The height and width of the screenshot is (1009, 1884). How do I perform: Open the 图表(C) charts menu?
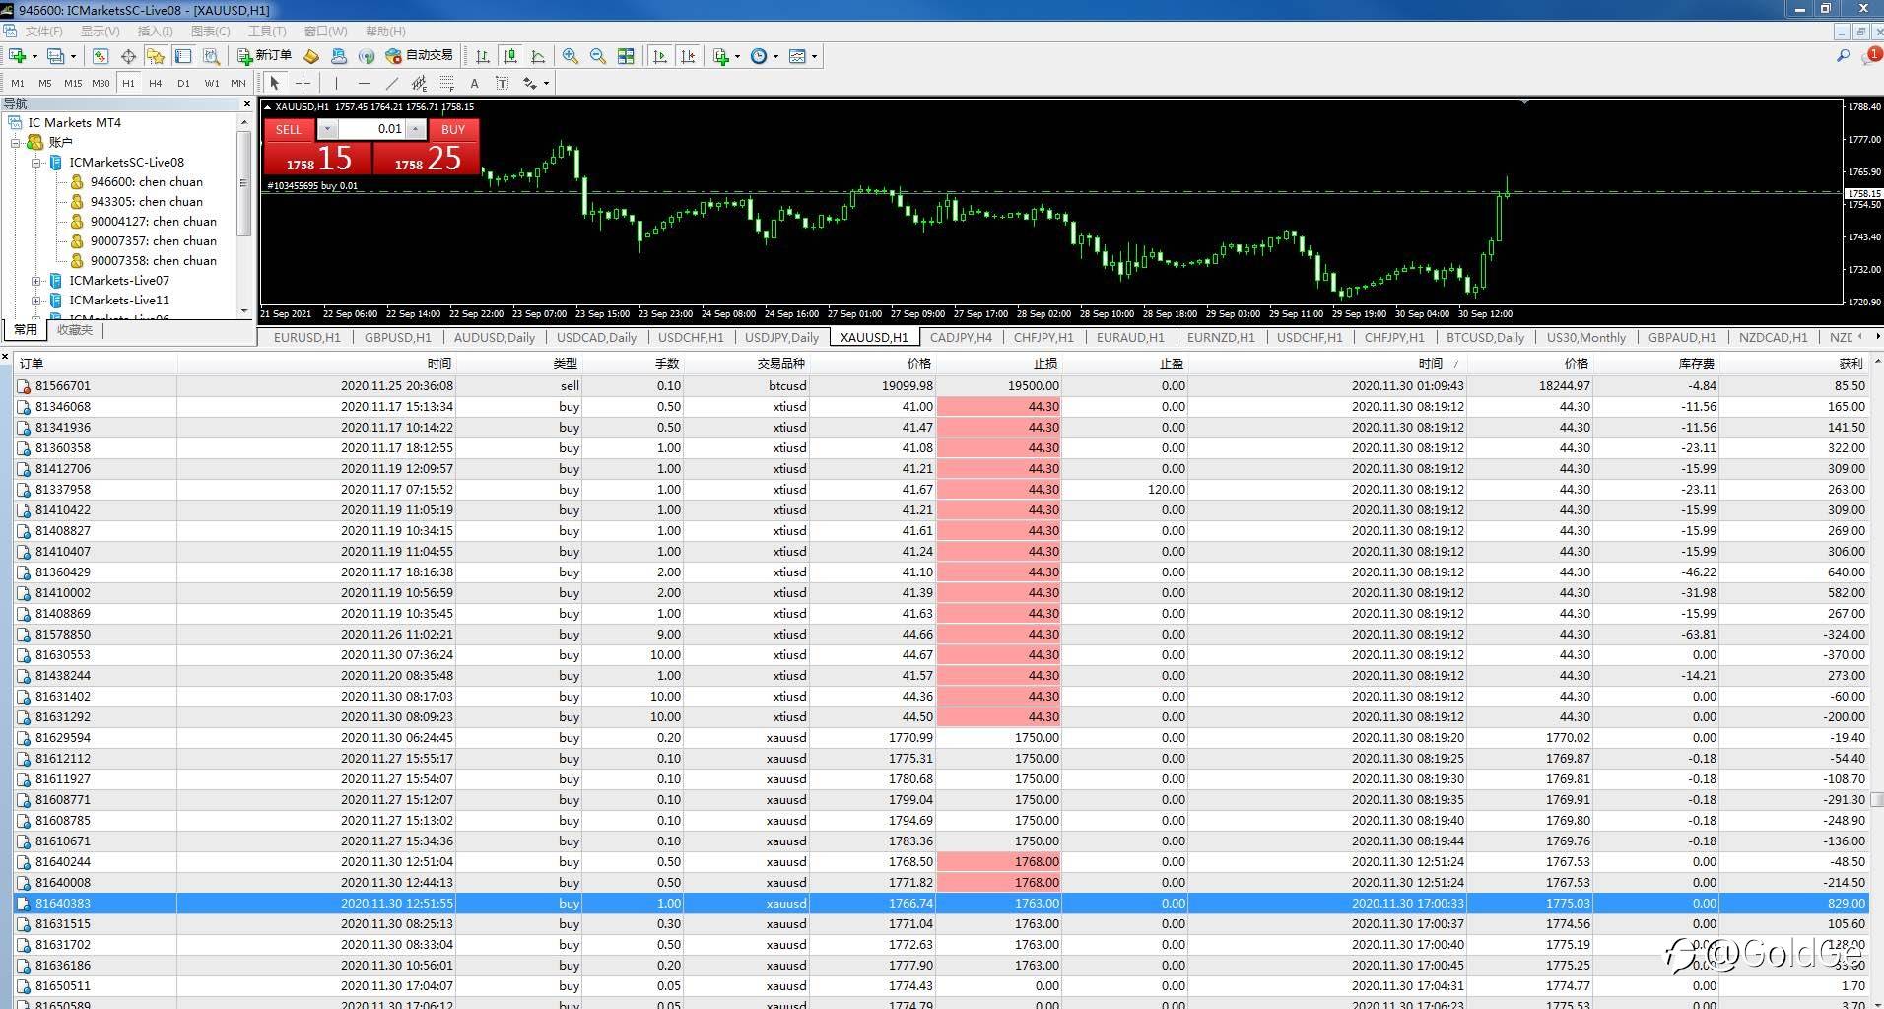click(210, 32)
